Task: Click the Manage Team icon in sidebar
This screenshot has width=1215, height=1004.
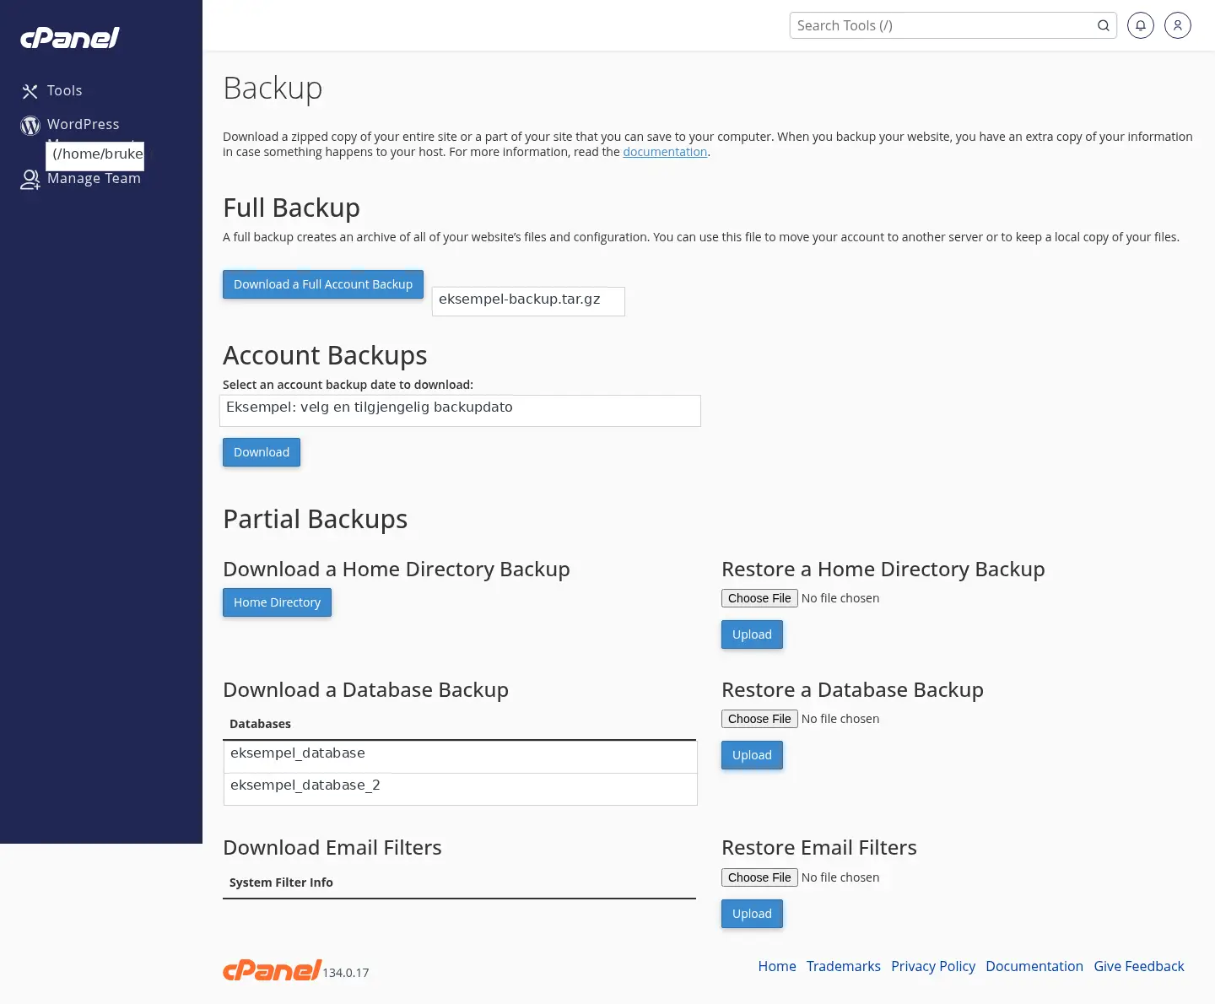Action: (x=30, y=179)
